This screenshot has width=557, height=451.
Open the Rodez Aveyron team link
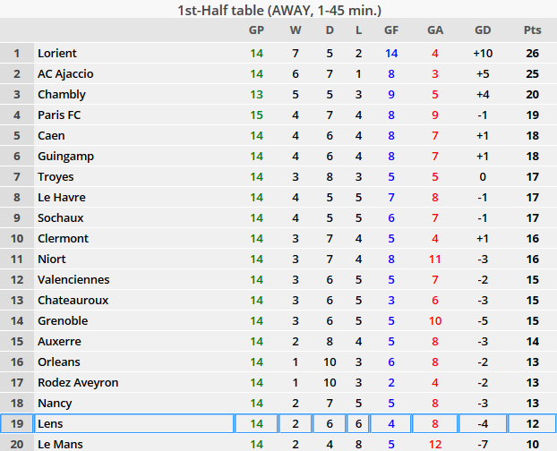(x=78, y=382)
